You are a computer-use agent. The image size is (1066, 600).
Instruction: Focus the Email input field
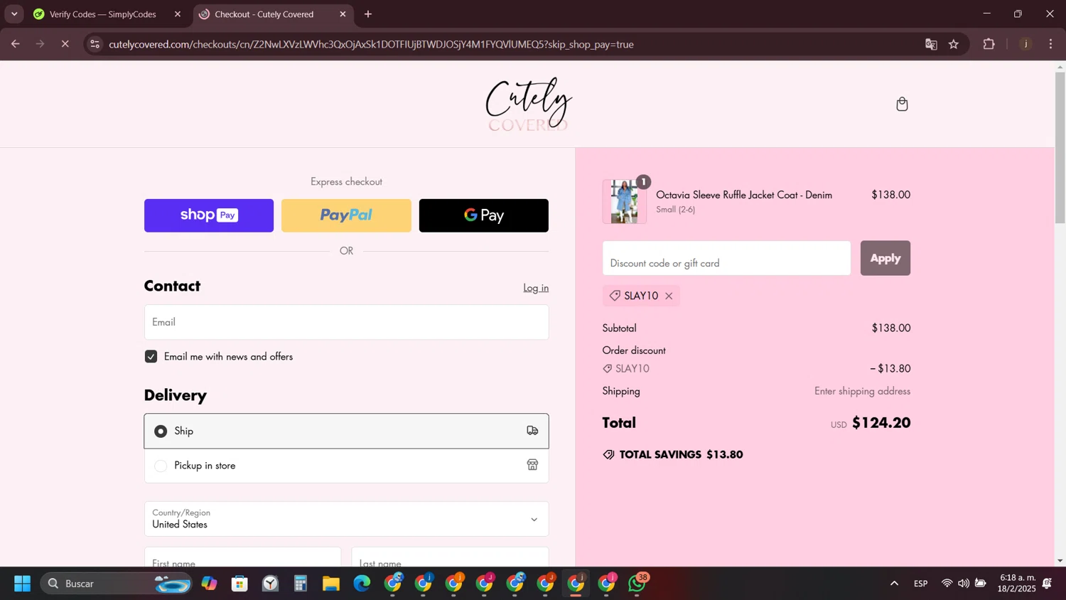346,322
